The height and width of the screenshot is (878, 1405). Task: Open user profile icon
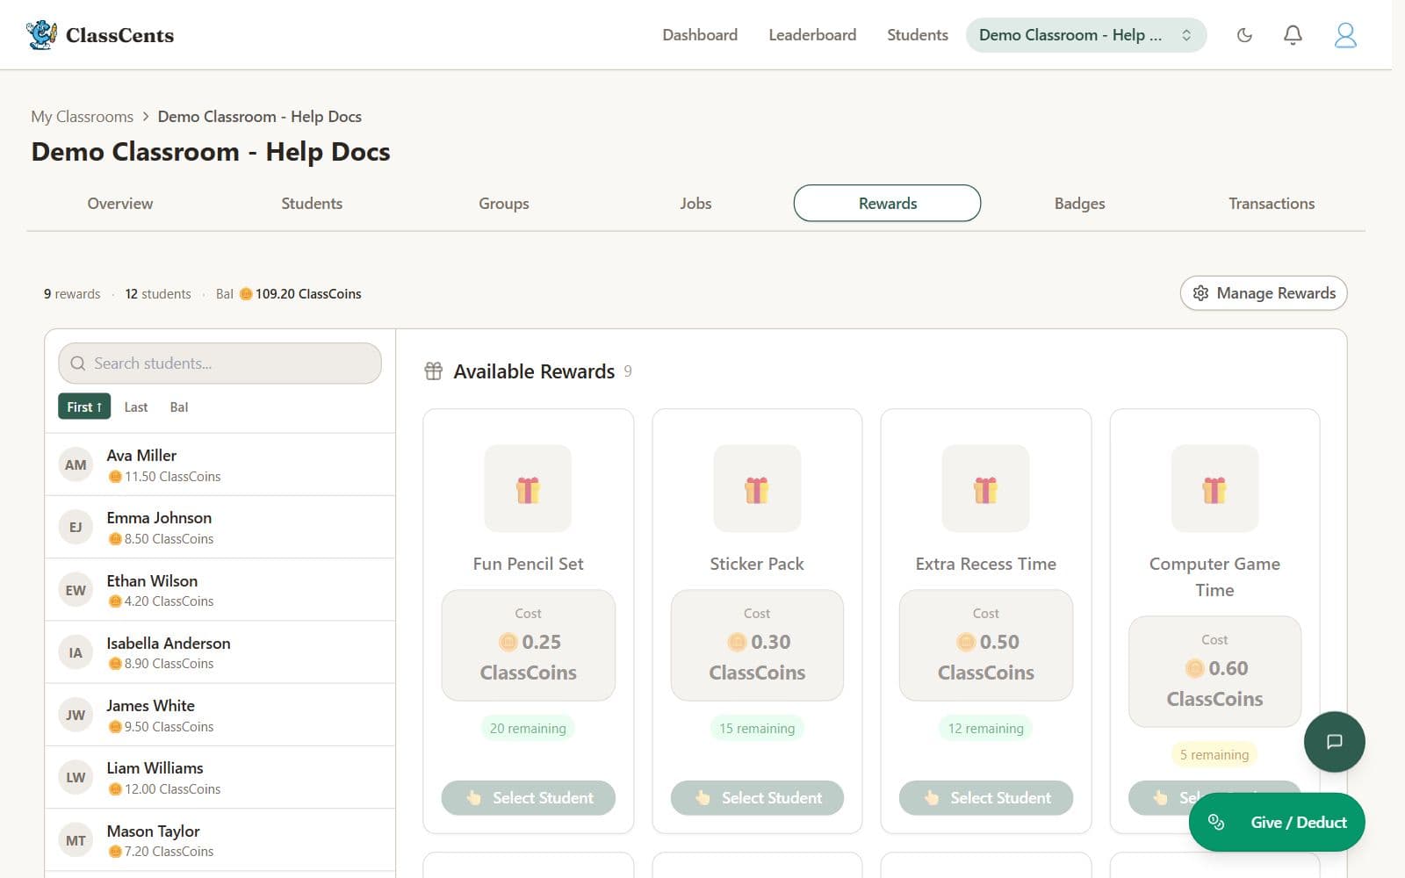point(1345,35)
